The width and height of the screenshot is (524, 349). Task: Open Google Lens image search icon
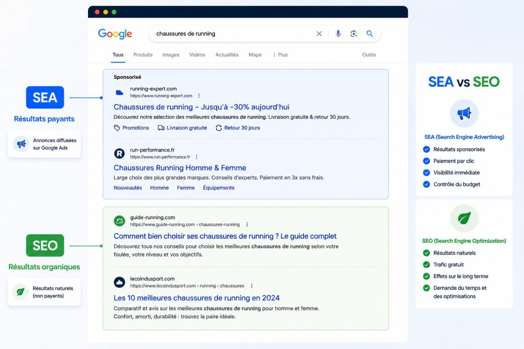tap(354, 34)
